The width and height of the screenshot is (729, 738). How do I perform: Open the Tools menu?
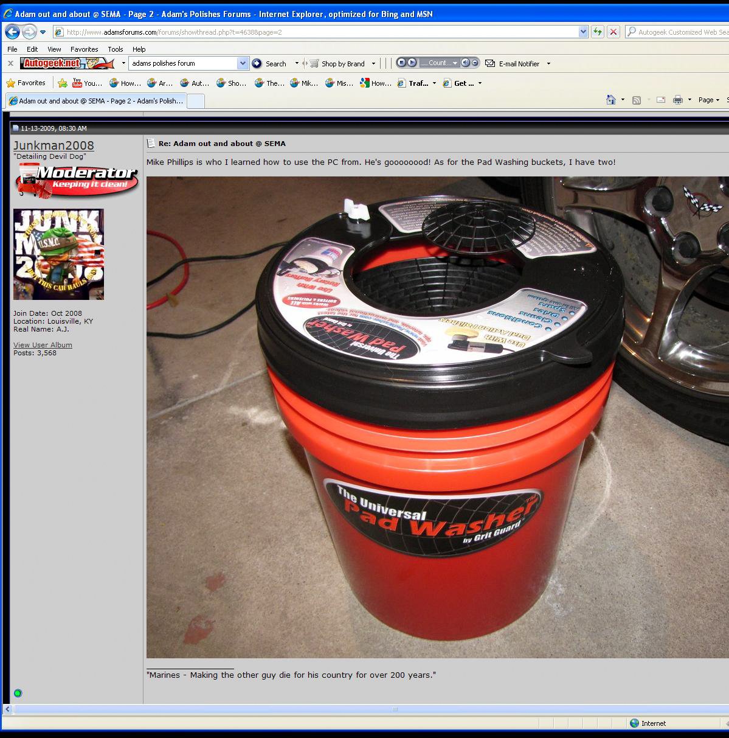click(115, 49)
